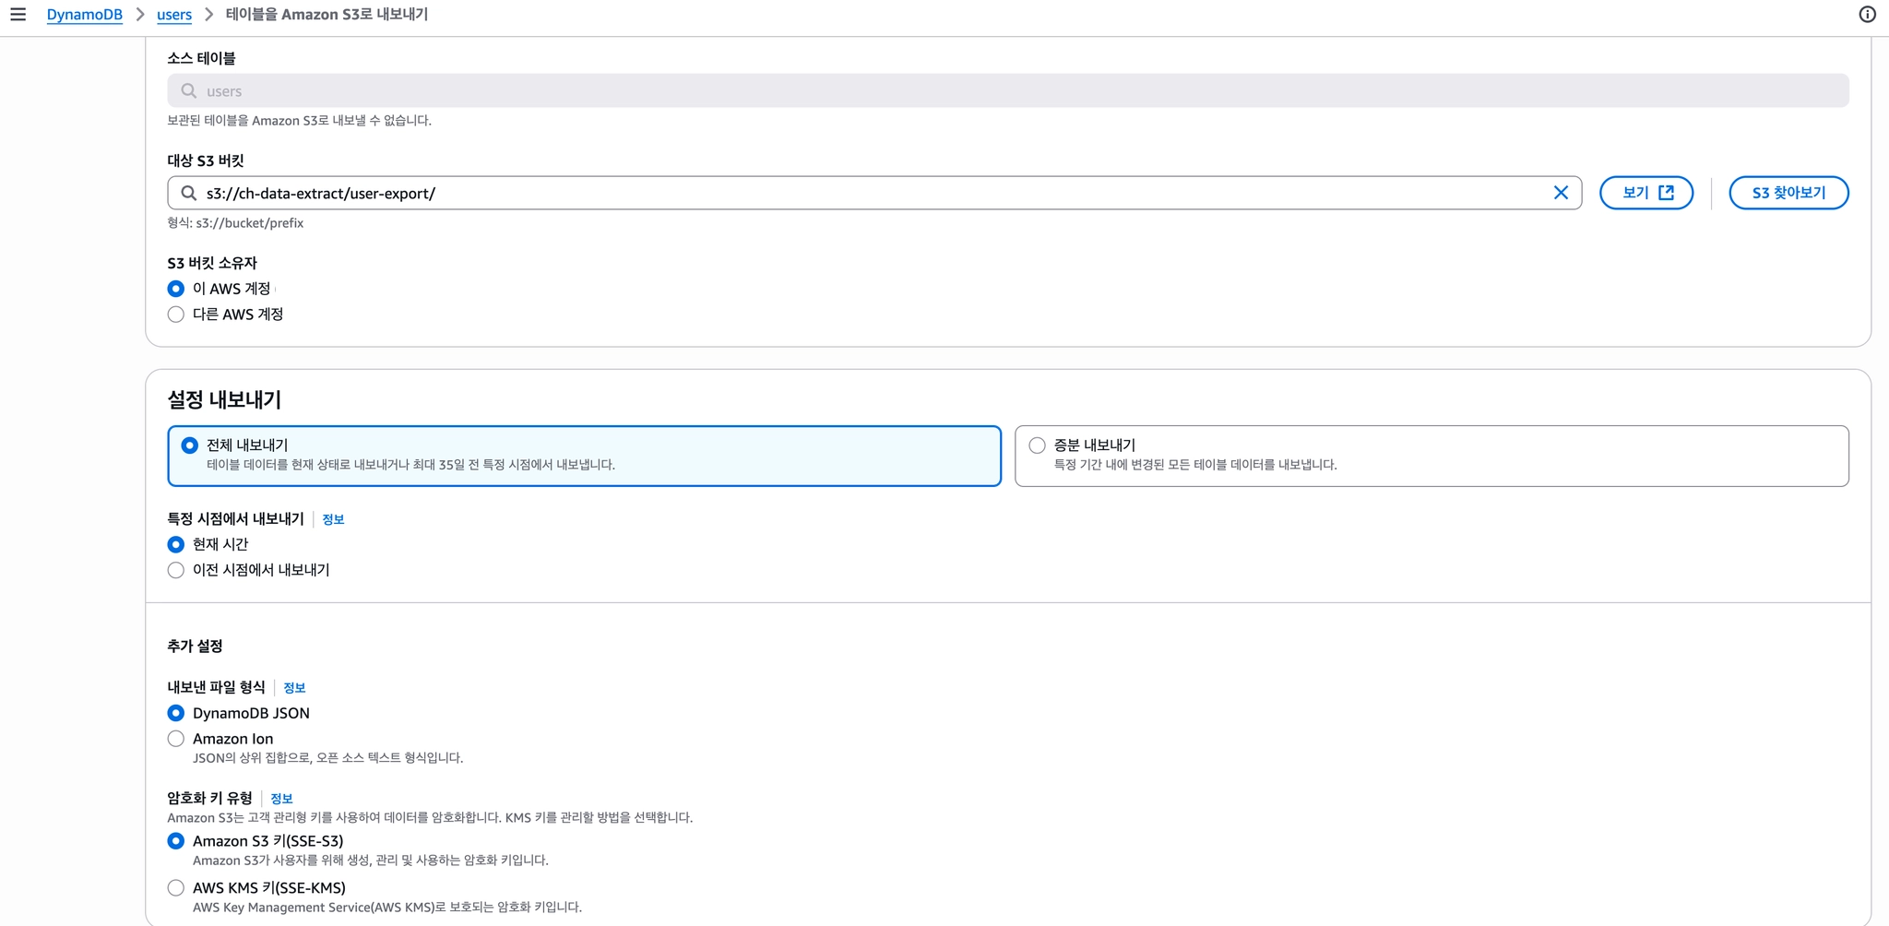This screenshot has height=926, width=1889.
Task: Open 정보 link next to 내보낸 파일 형식
Action: (x=294, y=688)
